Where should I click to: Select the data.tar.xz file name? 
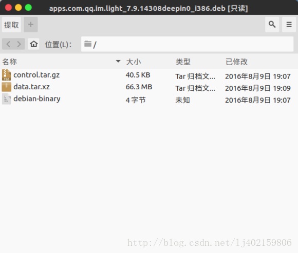click(31, 87)
